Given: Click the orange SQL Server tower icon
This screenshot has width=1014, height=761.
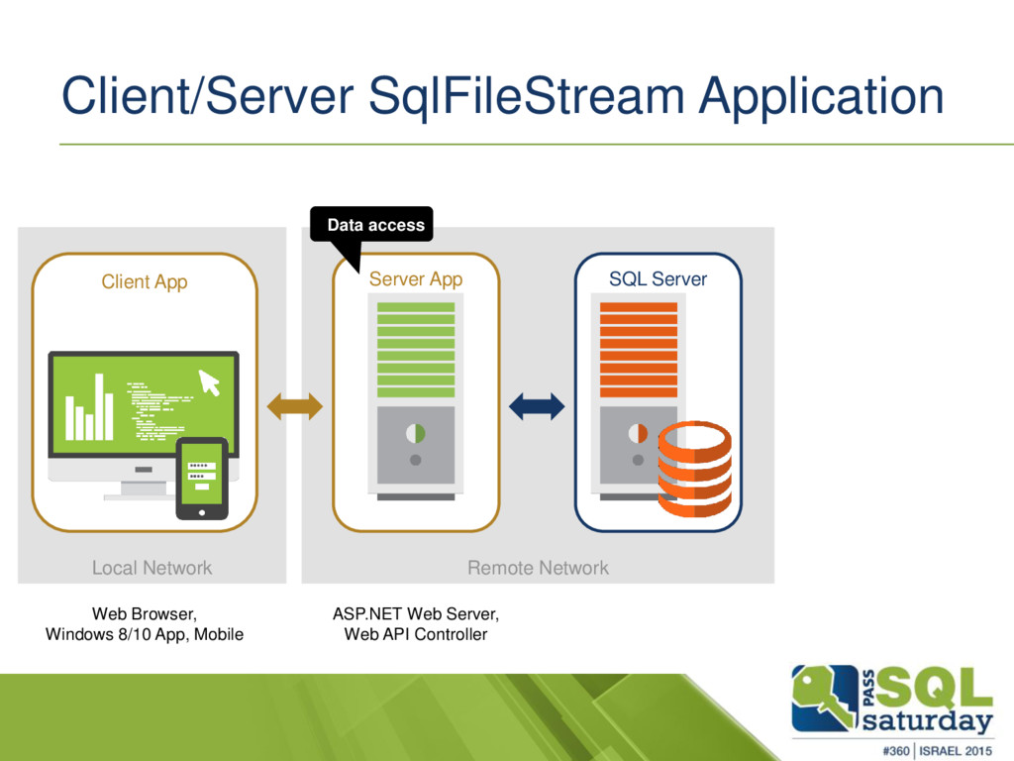Looking at the screenshot, I should point(639,396).
